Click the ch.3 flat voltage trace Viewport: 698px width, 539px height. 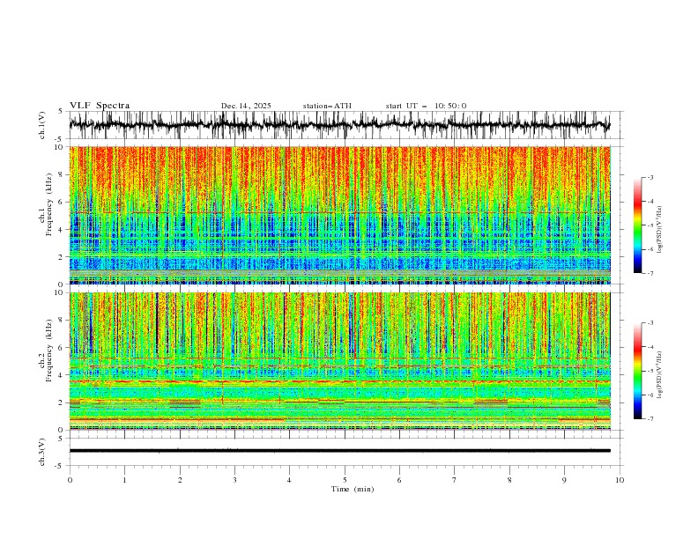coord(339,451)
